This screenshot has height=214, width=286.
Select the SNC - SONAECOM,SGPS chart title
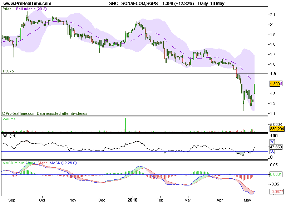133,4
